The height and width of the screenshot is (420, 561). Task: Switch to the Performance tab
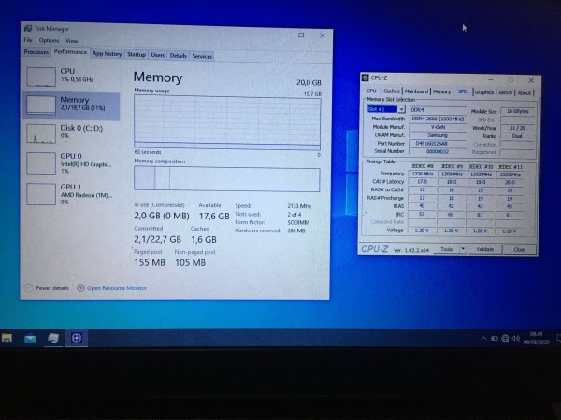tap(70, 51)
